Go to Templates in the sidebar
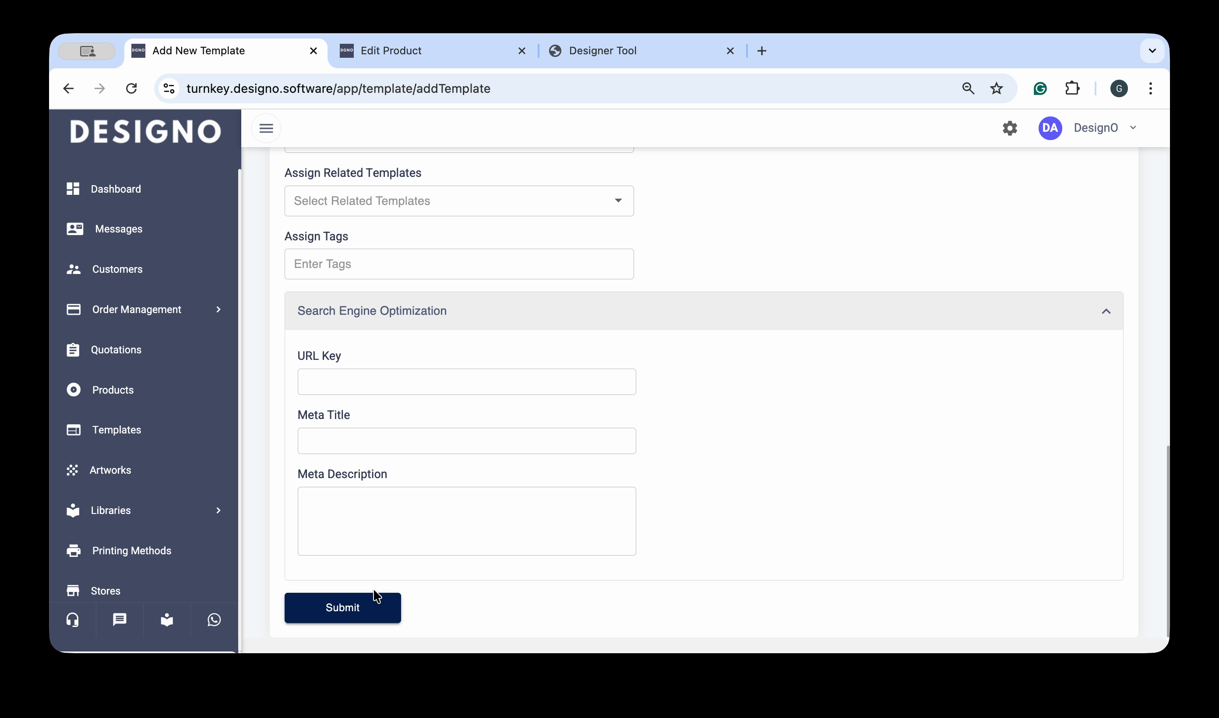The image size is (1219, 718). tap(116, 429)
